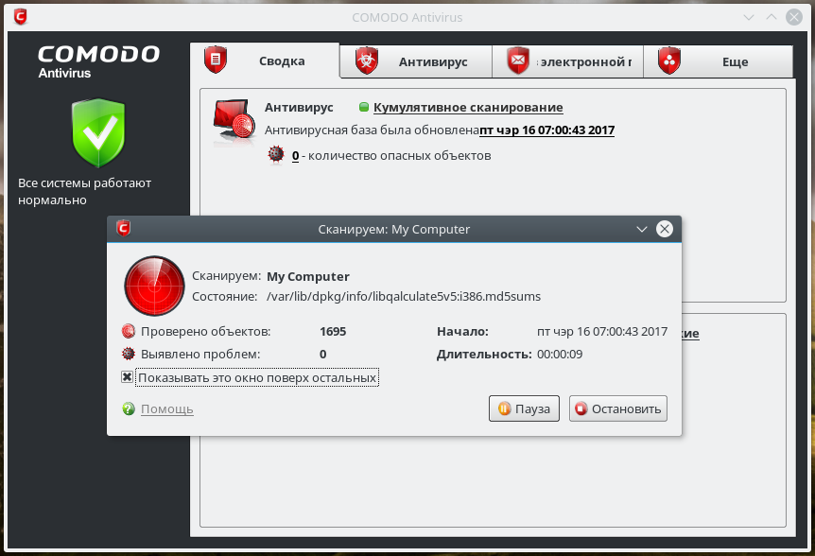Open the Помощь link
Screen dimensions: 815x556
pos(166,408)
